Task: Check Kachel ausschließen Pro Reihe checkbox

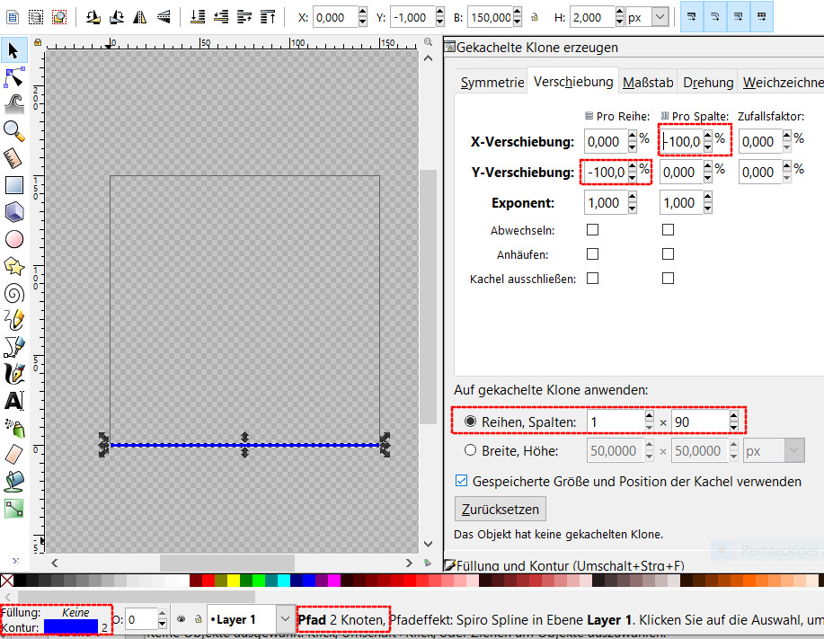Action: [592, 278]
